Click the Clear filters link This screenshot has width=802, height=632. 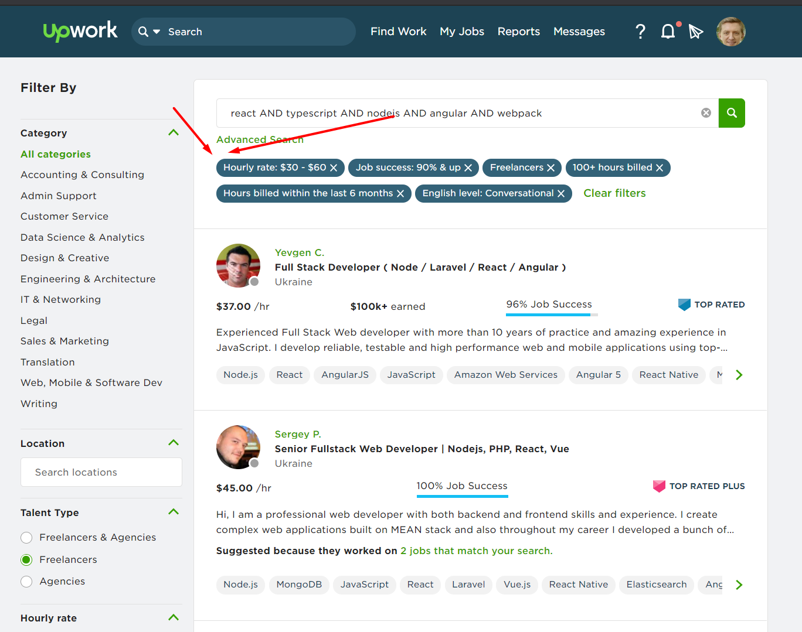(x=614, y=193)
